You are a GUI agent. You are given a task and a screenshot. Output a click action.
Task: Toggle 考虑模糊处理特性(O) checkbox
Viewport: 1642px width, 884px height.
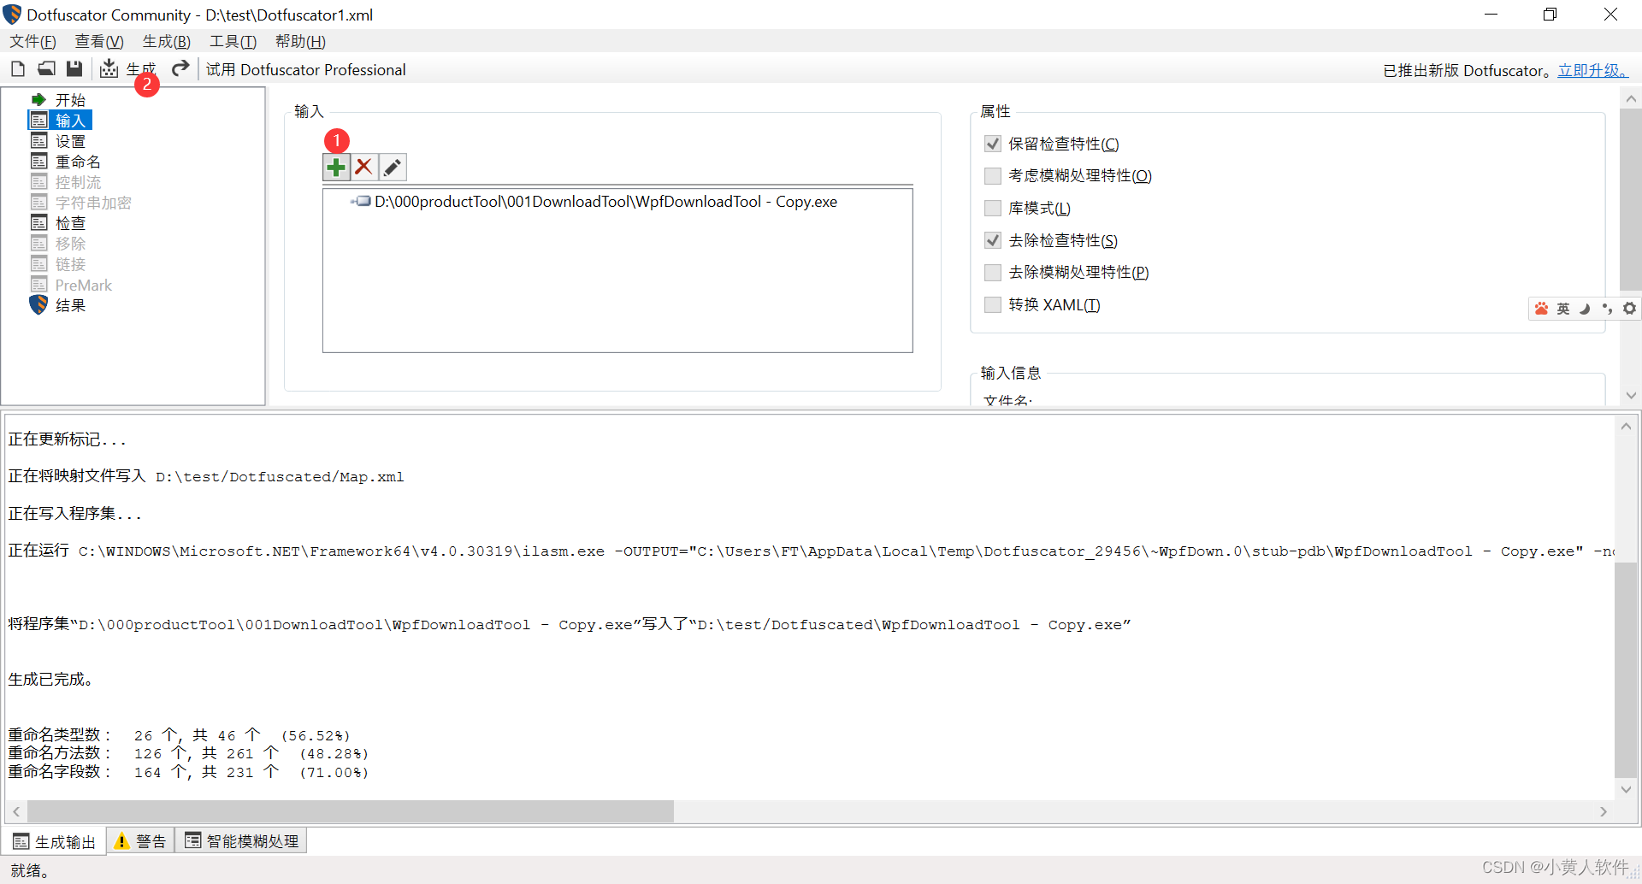coord(993,176)
